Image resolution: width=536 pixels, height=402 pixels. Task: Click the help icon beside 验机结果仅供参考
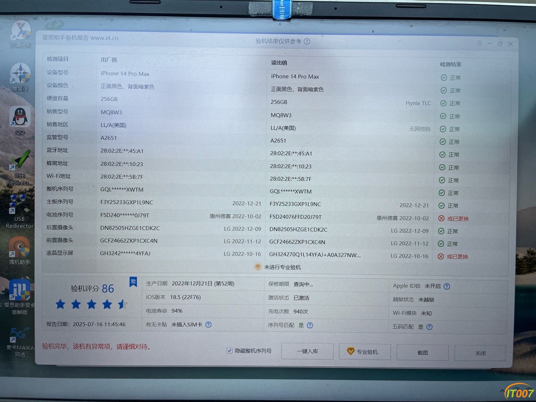[307, 41]
